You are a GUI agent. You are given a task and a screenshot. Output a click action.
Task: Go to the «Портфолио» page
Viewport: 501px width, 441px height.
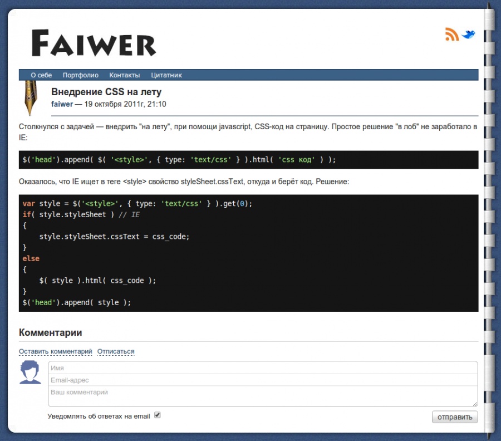[80, 75]
